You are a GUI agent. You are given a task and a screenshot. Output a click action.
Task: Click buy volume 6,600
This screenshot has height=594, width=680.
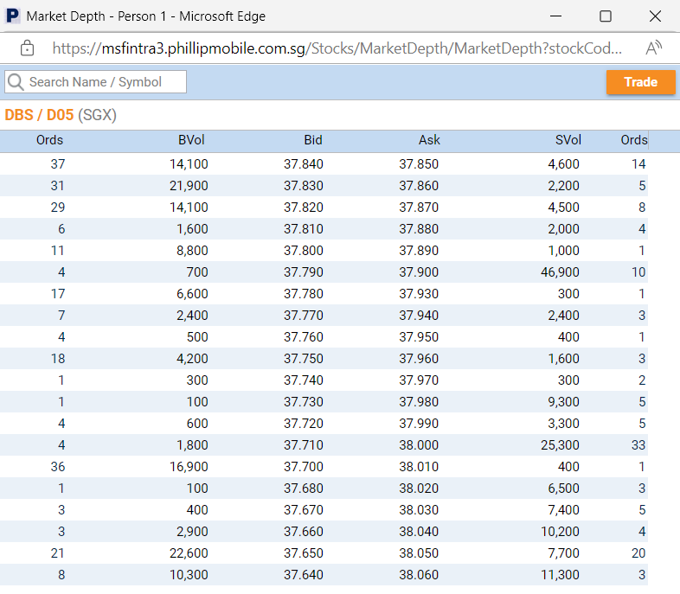coord(192,294)
